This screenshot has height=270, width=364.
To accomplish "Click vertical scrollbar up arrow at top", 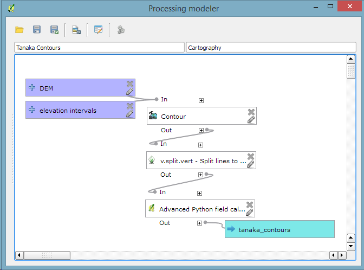I will click(351, 59).
